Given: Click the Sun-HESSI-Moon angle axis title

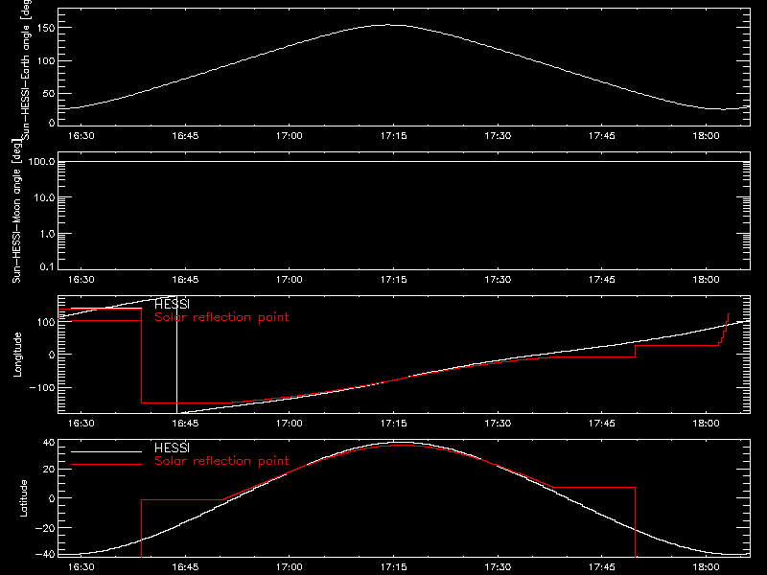Looking at the screenshot, I should tap(16, 211).
